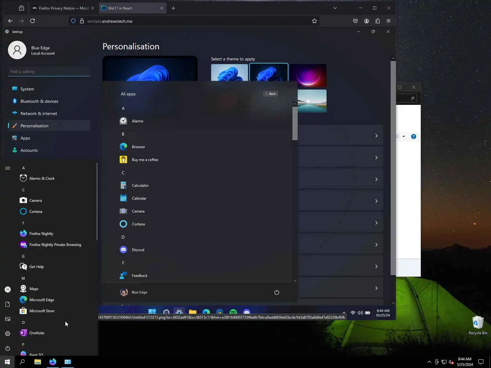Open Network & internet settings
Image resolution: width=491 pixels, height=368 pixels.
coord(49,113)
